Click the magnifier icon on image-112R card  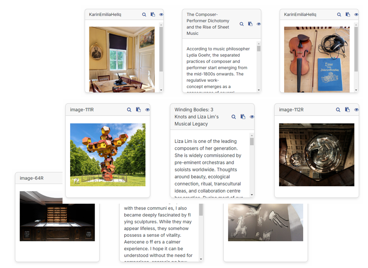(x=338, y=110)
